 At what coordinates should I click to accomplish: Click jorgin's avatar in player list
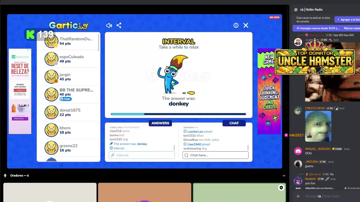click(x=51, y=77)
